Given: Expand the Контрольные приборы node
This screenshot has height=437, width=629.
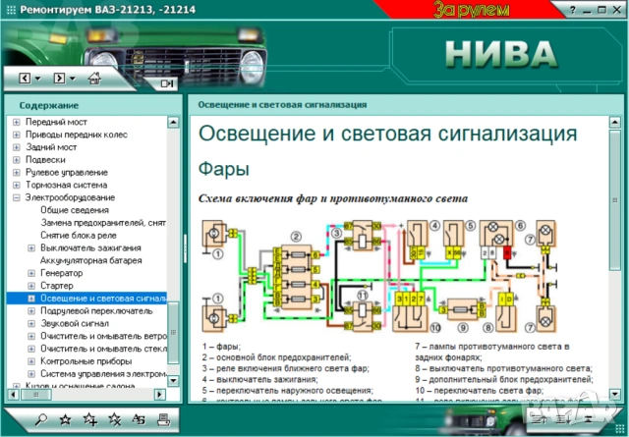Looking at the screenshot, I should coord(31,361).
